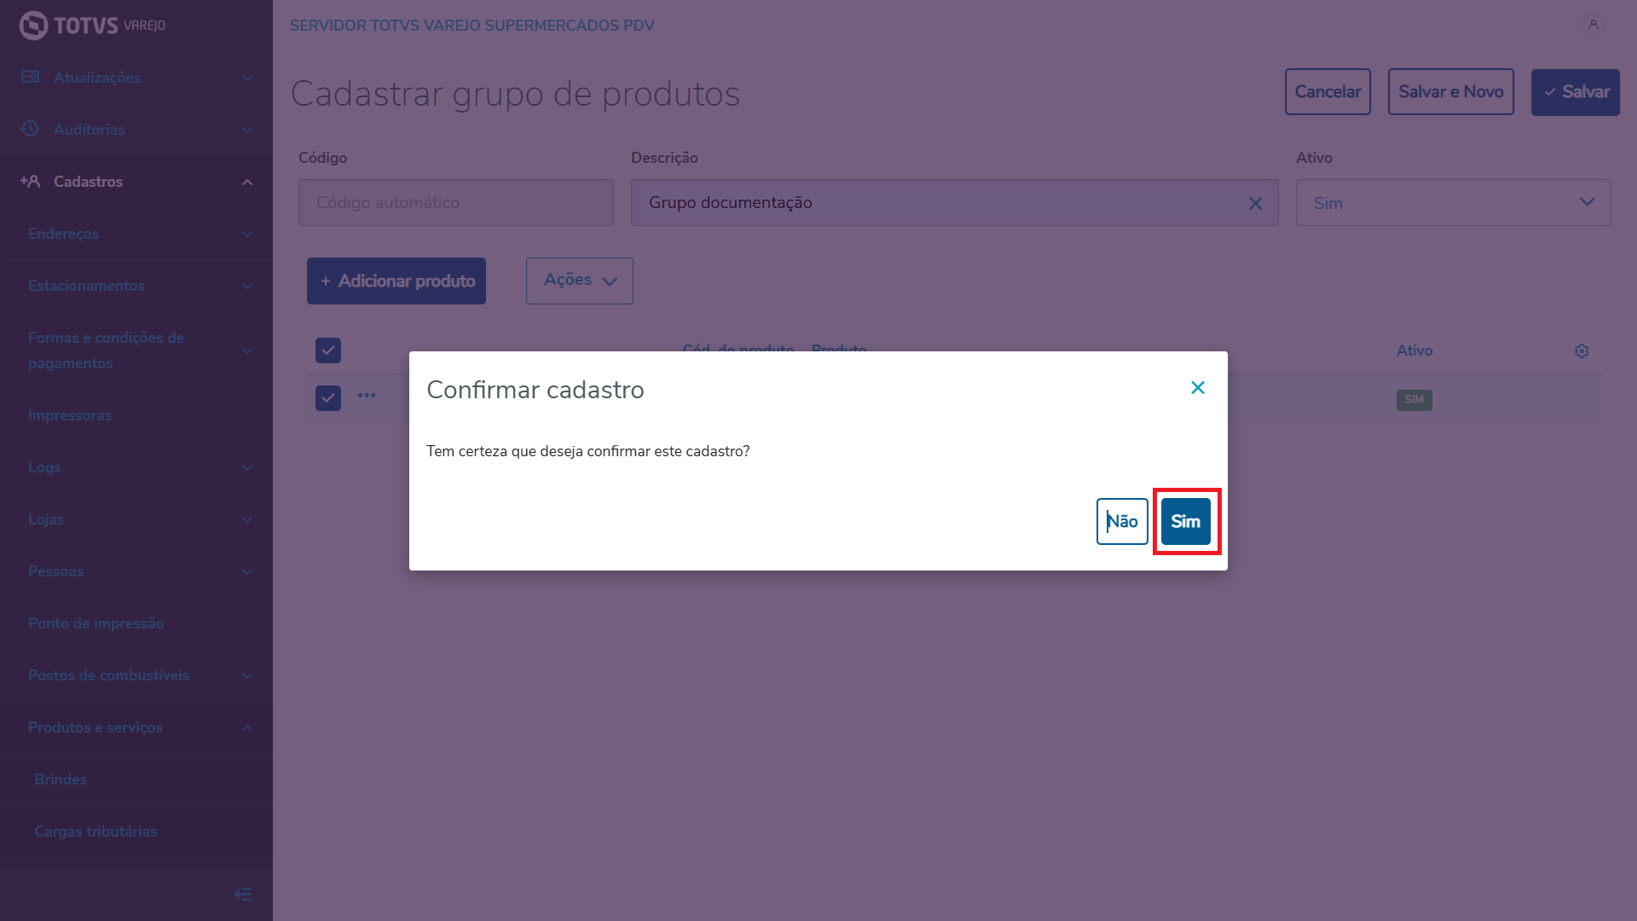Close the Confirmar cadastro dialog with X
The image size is (1637, 921).
(x=1197, y=388)
